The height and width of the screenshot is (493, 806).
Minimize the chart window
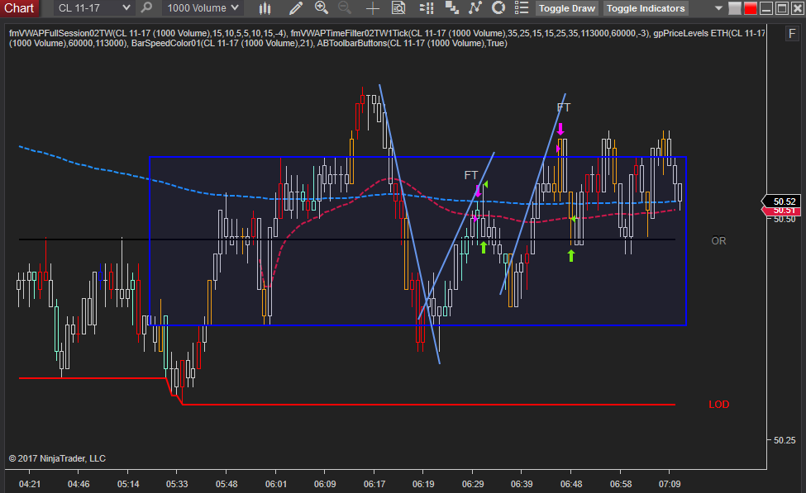point(766,8)
